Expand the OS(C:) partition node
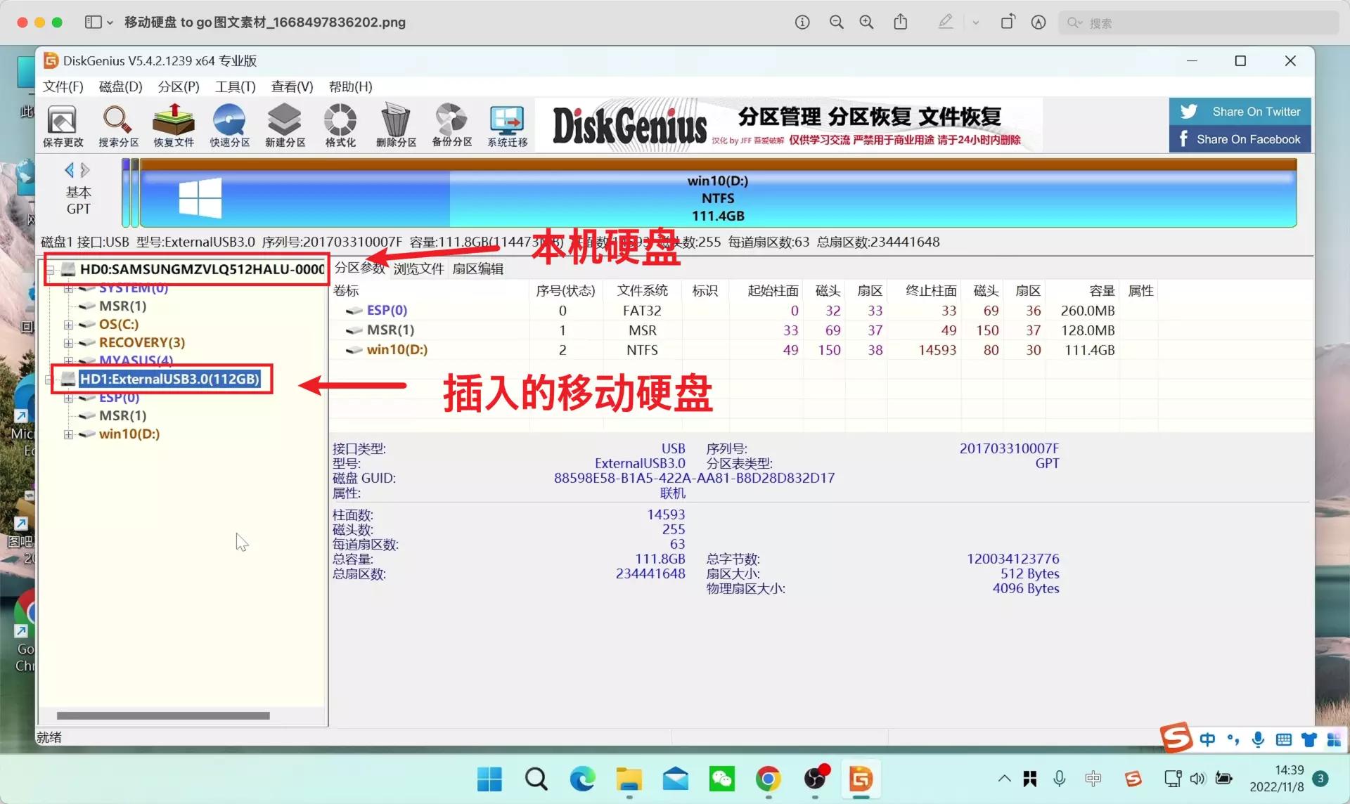The height and width of the screenshot is (804, 1350). [x=68, y=324]
